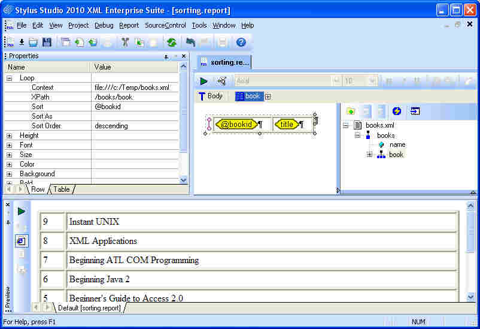Image resolution: width=480 pixels, height=329 pixels.
Task: Click the Open folder toolbar icon
Action: pos(34,43)
